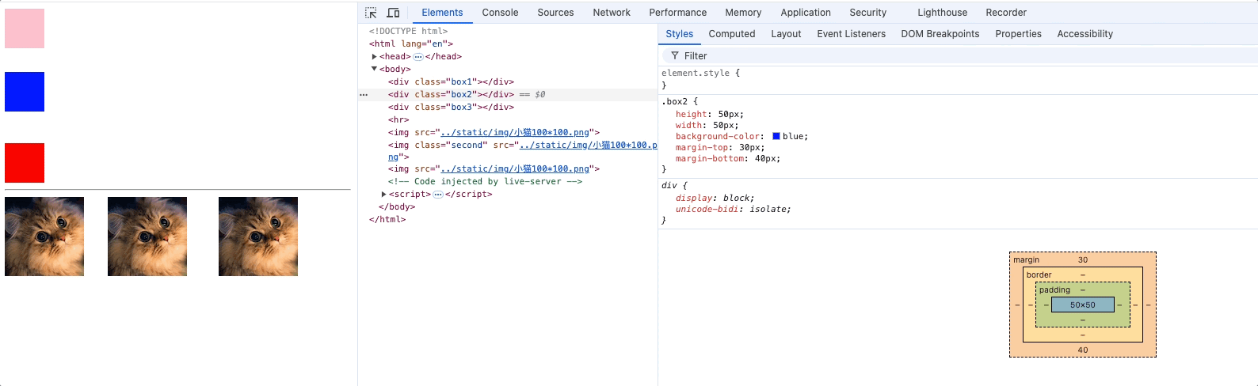Switch to the Memory tab
The width and height of the screenshot is (1258, 386).
pyautogui.click(x=743, y=13)
